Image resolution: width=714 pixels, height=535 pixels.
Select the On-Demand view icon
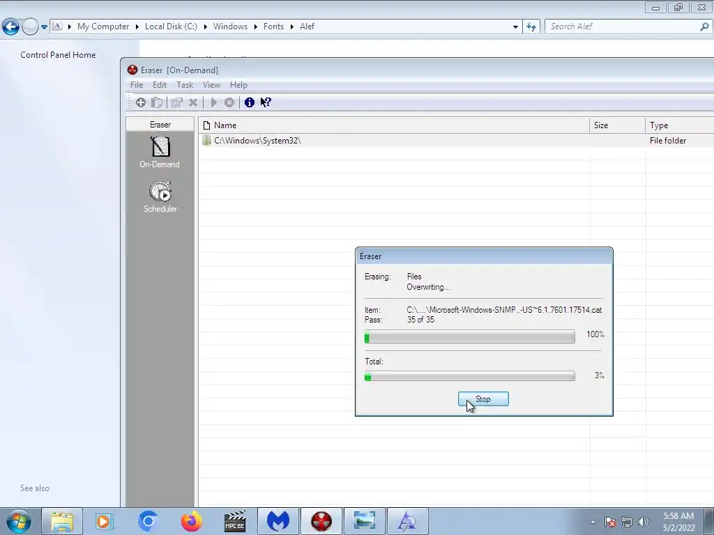coord(160,146)
